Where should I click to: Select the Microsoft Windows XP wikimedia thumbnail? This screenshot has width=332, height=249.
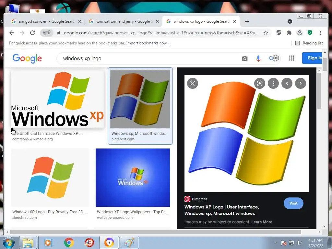[x=57, y=99]
